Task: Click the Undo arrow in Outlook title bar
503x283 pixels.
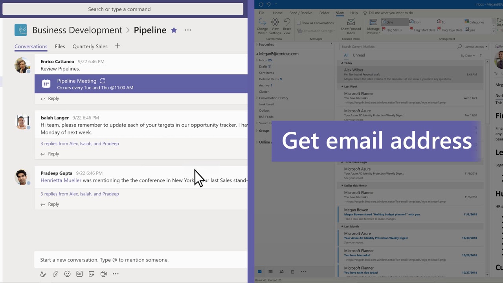Action: point(269,4)
